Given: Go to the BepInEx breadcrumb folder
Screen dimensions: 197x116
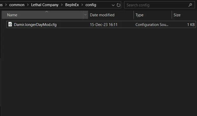Looking at the screenshot, I should [x=72, y=5].
